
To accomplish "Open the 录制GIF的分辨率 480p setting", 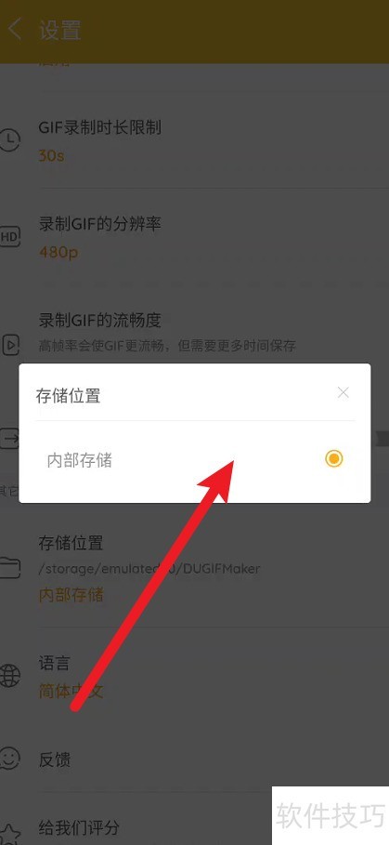I will (194, 236).
